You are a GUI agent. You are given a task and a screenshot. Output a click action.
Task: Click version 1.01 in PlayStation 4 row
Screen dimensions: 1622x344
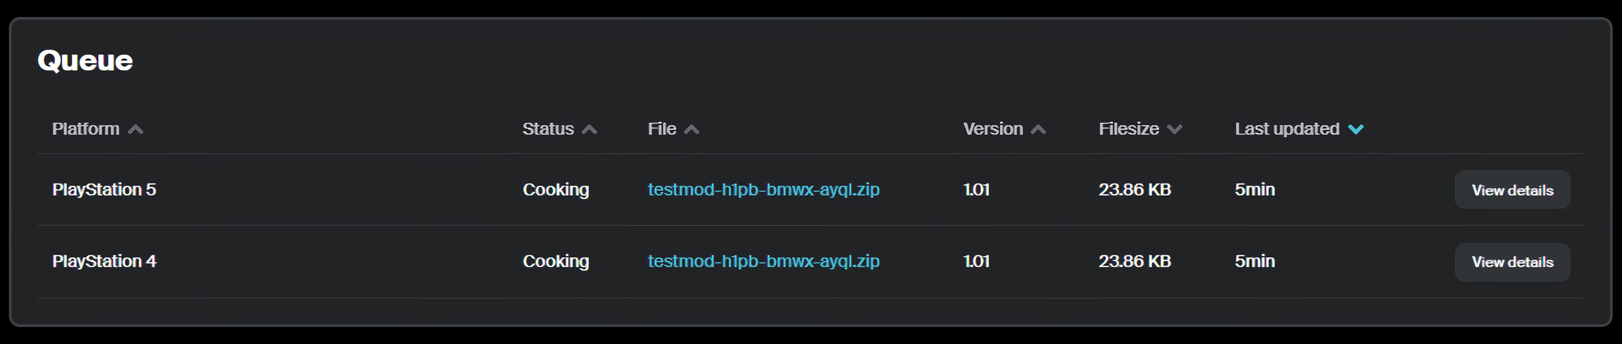(x=976, y=261)
